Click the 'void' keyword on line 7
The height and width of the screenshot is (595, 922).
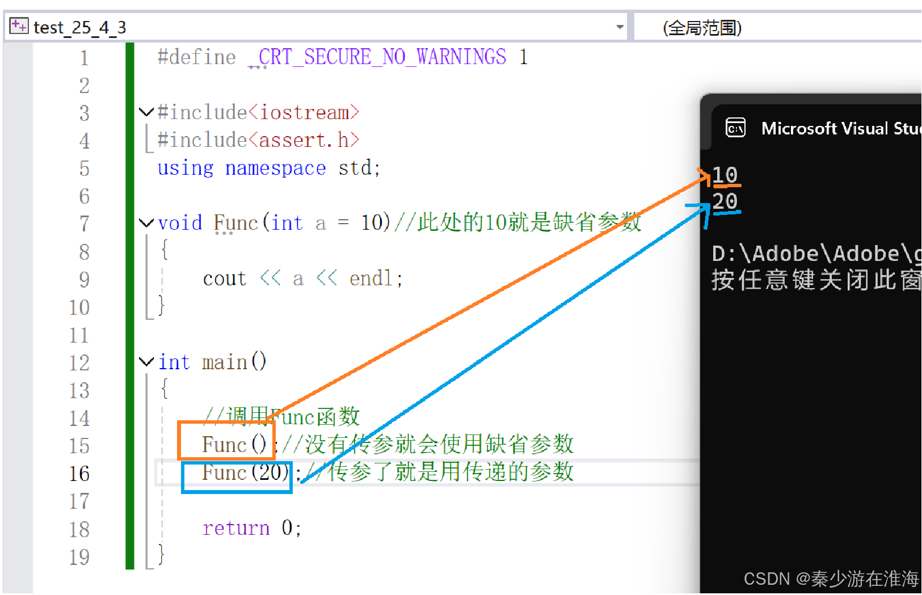point(180,223)
